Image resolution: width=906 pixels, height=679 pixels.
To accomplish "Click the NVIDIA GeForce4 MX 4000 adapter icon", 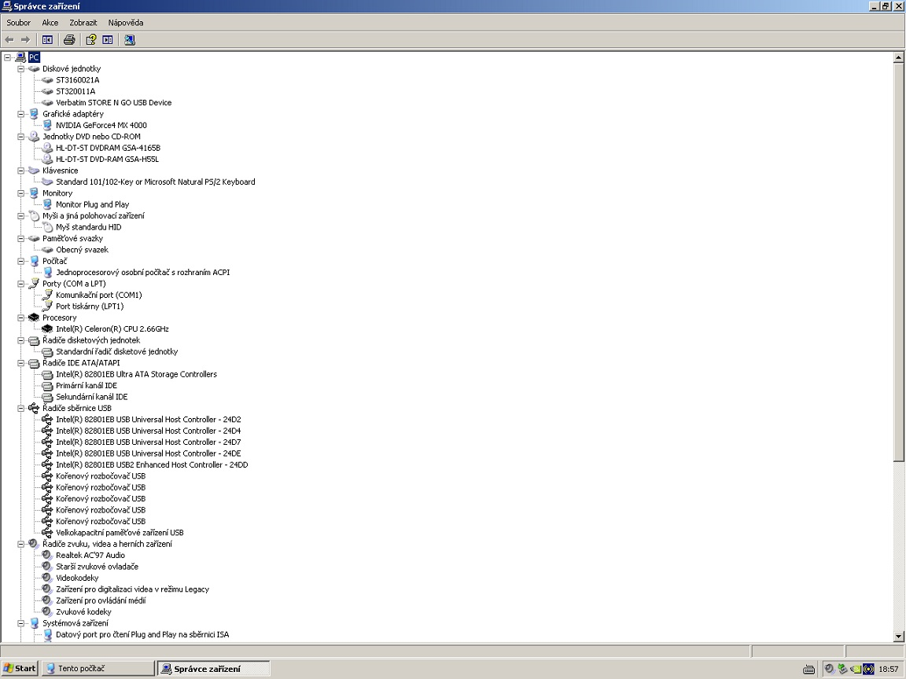I will tap(47, 125).
